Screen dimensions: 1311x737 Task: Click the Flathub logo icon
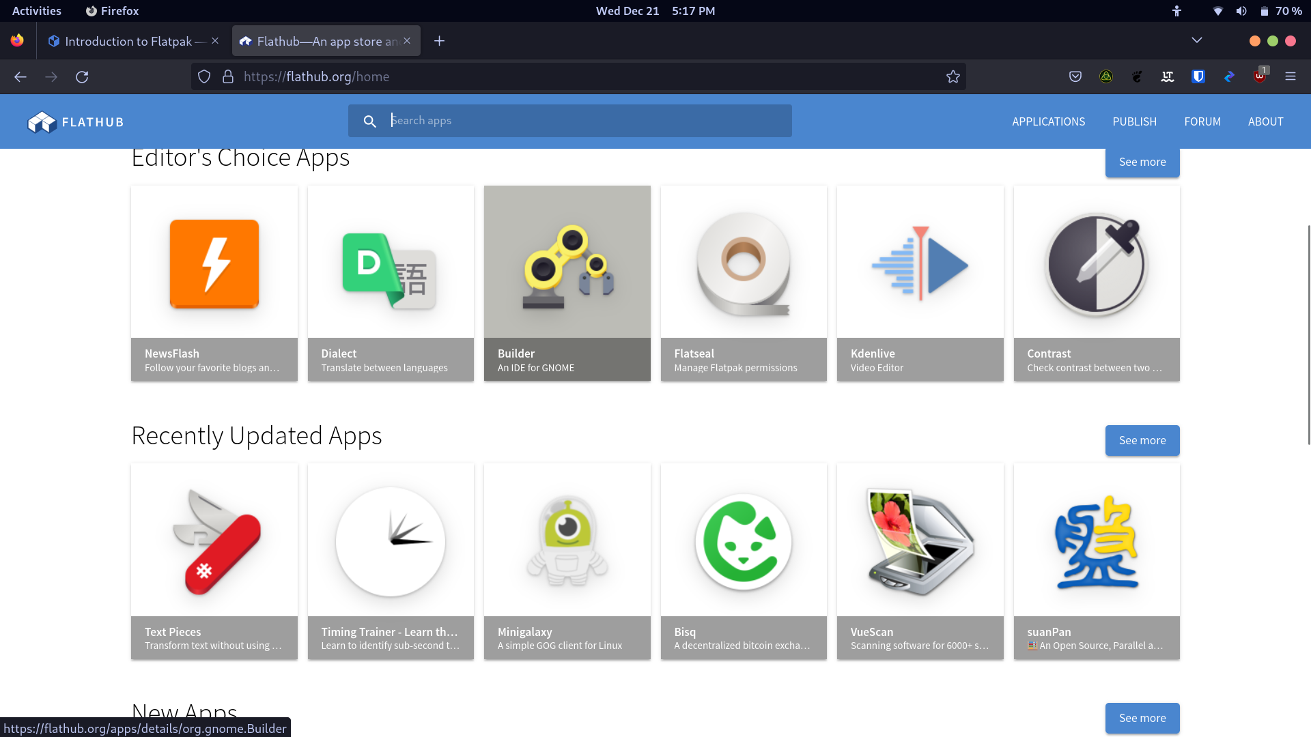click(40, 121)
